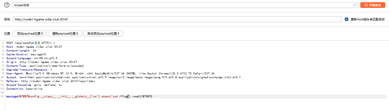The height and width of the screenshot is (111, 389).
Task: Place cursor on the Host header line
Action: click(34, 47)
